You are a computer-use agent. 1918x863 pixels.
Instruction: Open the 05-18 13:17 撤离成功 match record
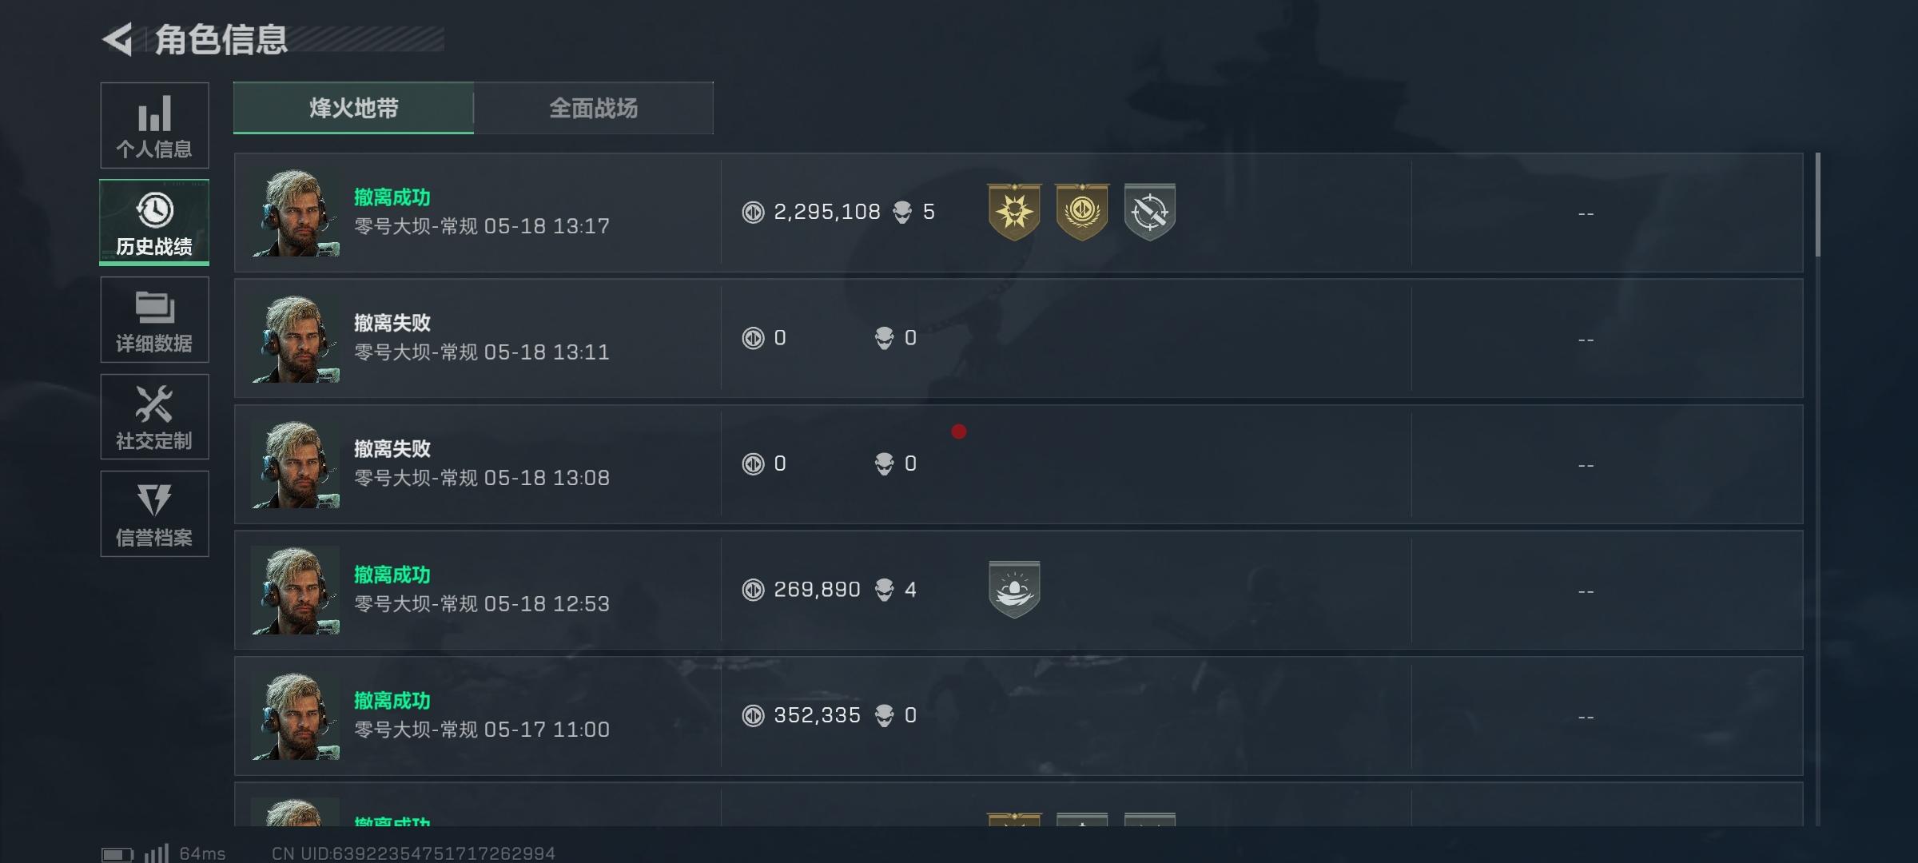click(1018, 213)
